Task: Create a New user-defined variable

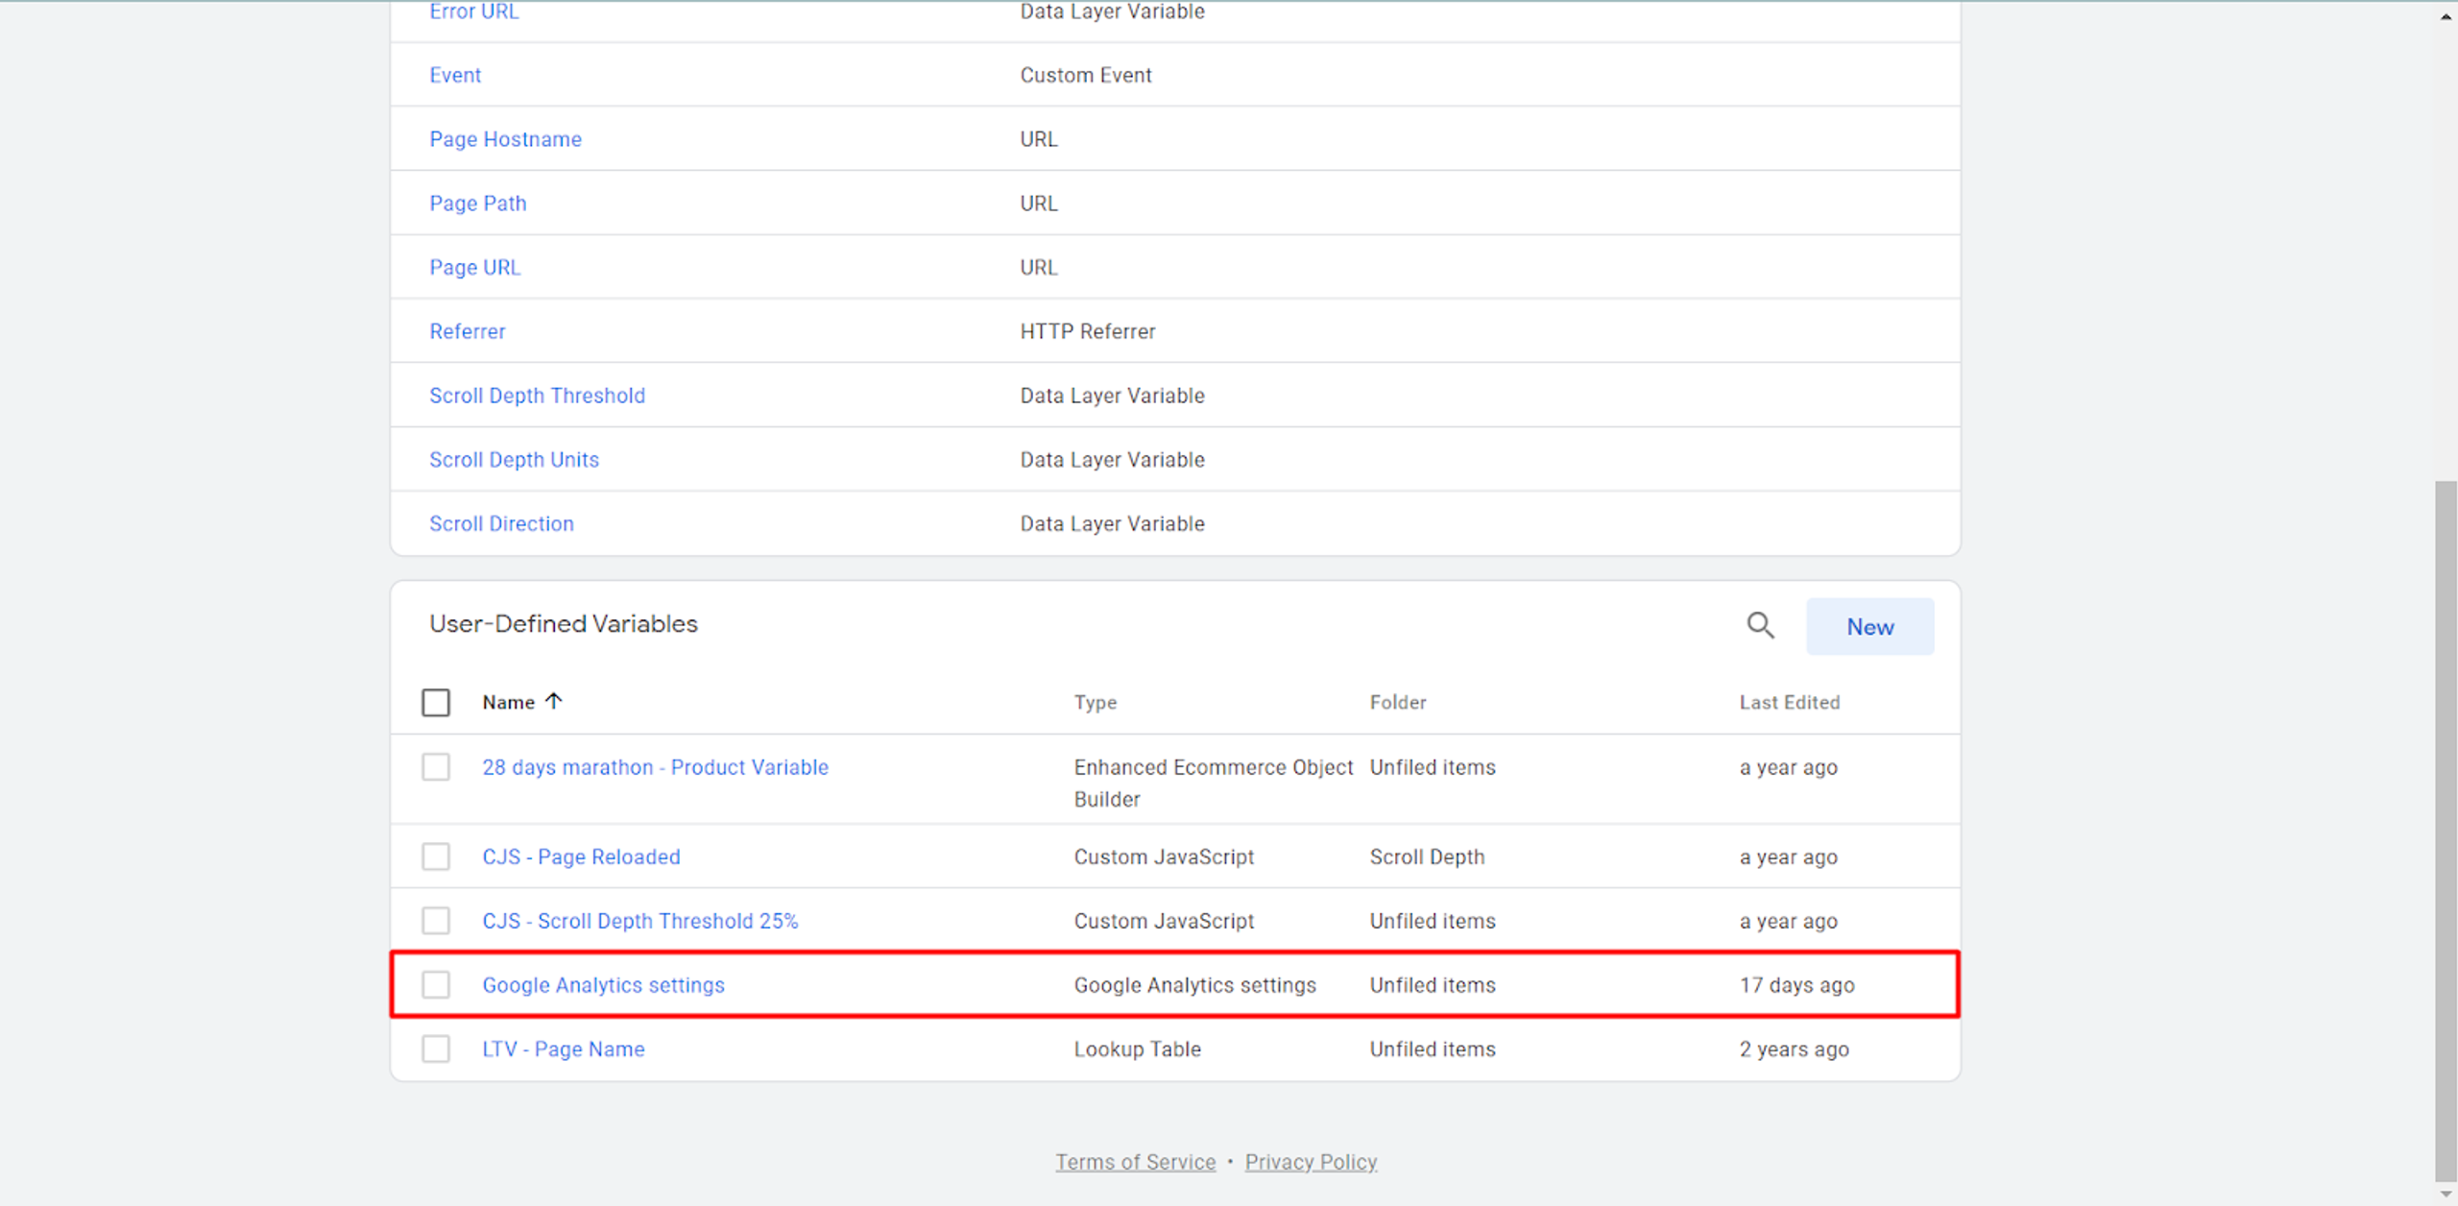Action: click(1869, 627)
